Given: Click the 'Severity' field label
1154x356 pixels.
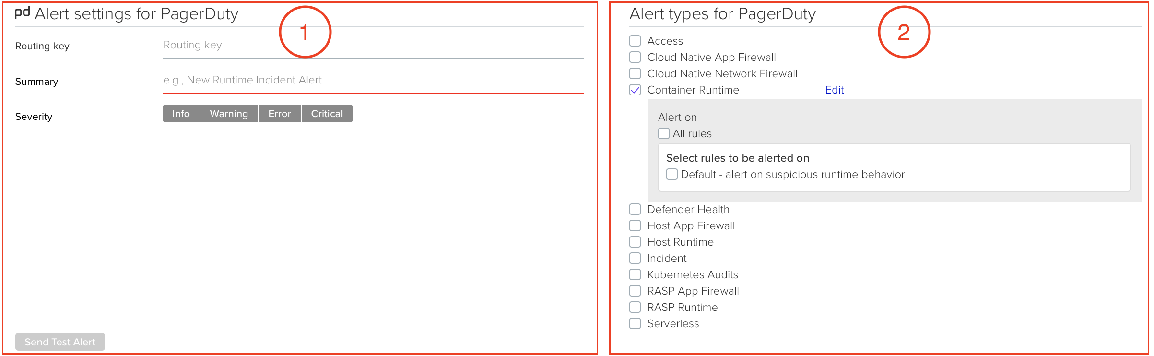Looking at the screenshot, I should point(34,117).
